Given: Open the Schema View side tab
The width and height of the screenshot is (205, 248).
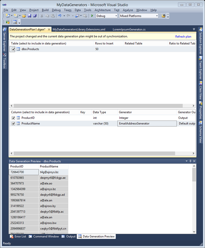Looking at the screenshot, I should (x=201, y=132).
